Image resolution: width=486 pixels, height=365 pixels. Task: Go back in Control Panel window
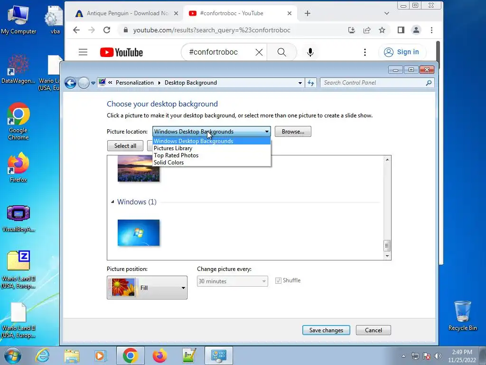pos(71,83)
